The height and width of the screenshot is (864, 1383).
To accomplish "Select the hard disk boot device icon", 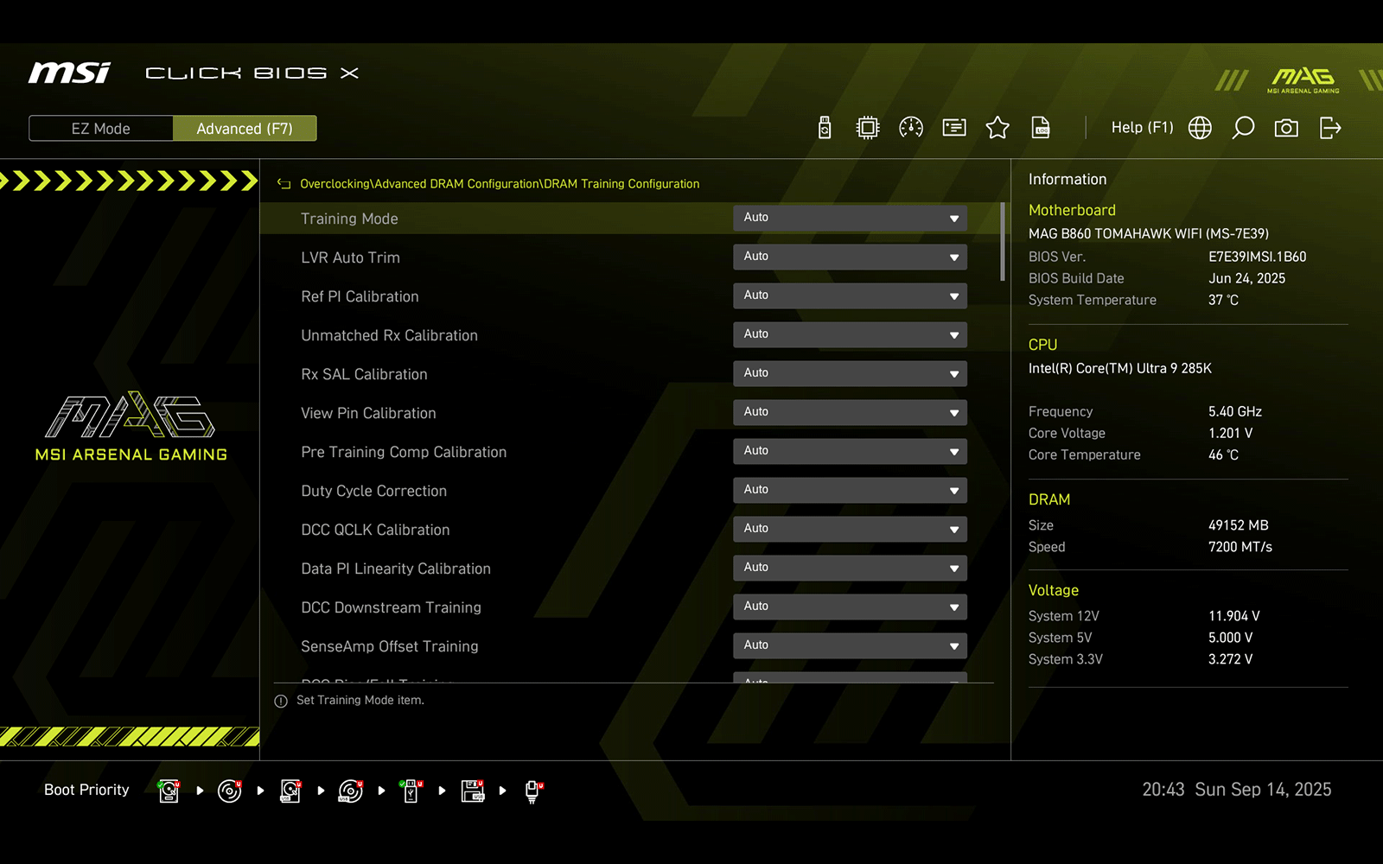I will click(x=169, y=791).
